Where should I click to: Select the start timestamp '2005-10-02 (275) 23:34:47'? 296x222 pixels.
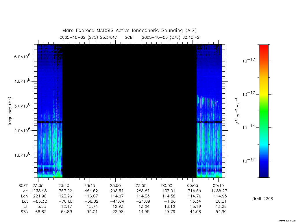point(88,37)
